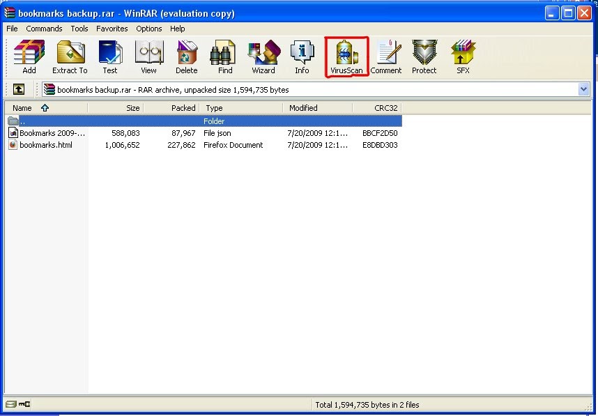This screenshot has height=416, width=598.
Task: Open archive Info panel
Action: pos(302,56)
